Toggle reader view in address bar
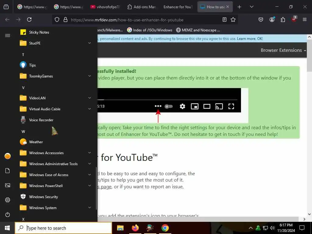Viewport: 312px width, 234px height. coord(225,19)
